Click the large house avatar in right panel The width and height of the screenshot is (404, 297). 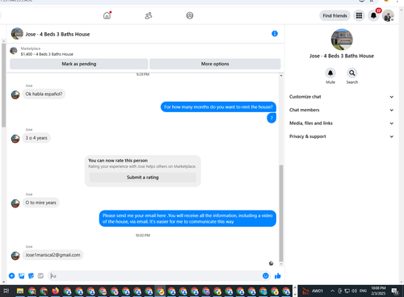342,40
